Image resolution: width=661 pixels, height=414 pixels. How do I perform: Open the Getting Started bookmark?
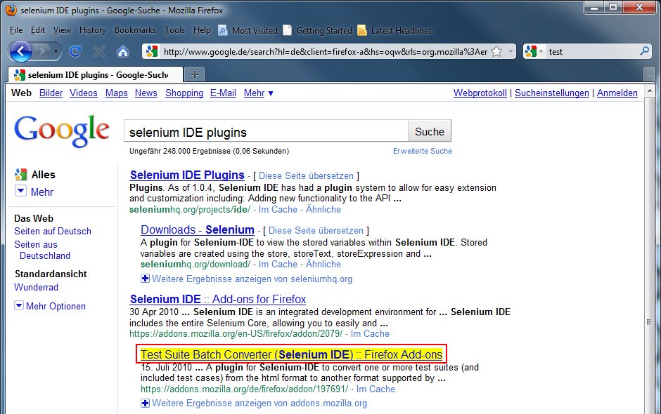tap(319, 30)
